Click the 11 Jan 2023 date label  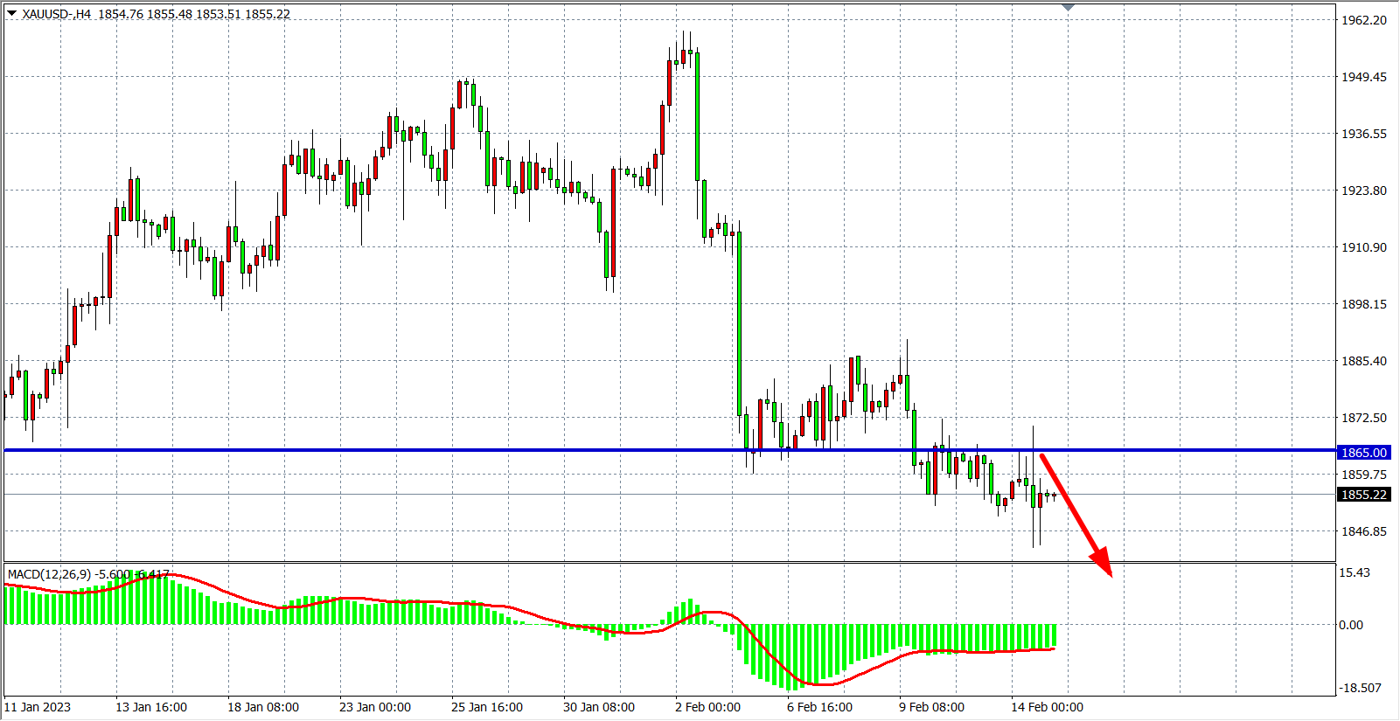(38, 707)
